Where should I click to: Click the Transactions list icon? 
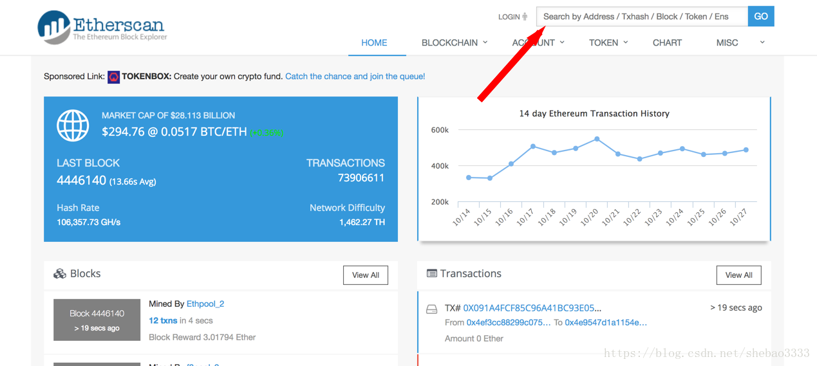(432, 273)
